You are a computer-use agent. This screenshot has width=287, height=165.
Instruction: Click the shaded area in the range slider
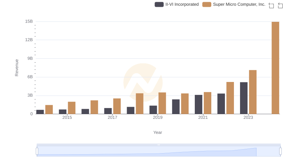(x=146, y=152)
